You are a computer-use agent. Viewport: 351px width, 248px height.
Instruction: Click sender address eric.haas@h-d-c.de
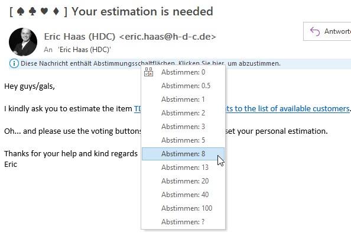168,37
